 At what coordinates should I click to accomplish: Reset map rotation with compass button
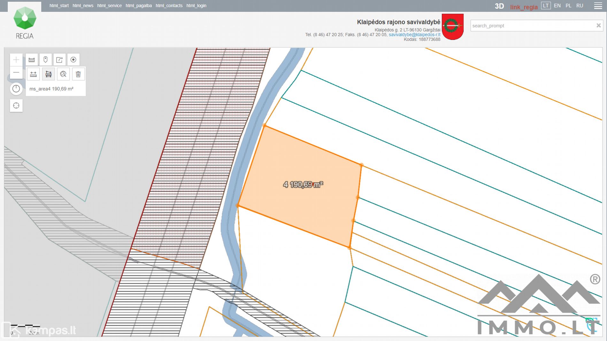tap(16, 89)
